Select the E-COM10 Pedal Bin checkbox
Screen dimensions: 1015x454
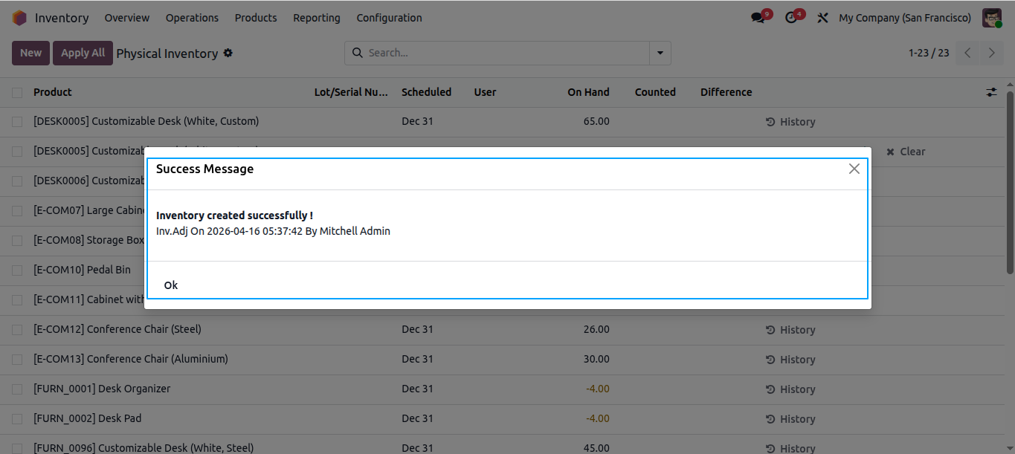click(17, 270)
